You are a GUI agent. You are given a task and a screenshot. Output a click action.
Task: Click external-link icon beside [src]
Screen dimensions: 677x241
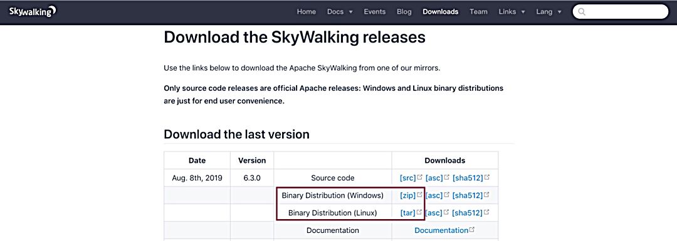[419, 177]
